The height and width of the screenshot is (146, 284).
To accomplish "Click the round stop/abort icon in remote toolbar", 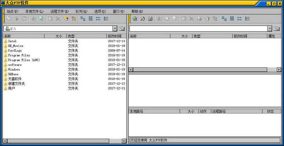I will point(167,19).
